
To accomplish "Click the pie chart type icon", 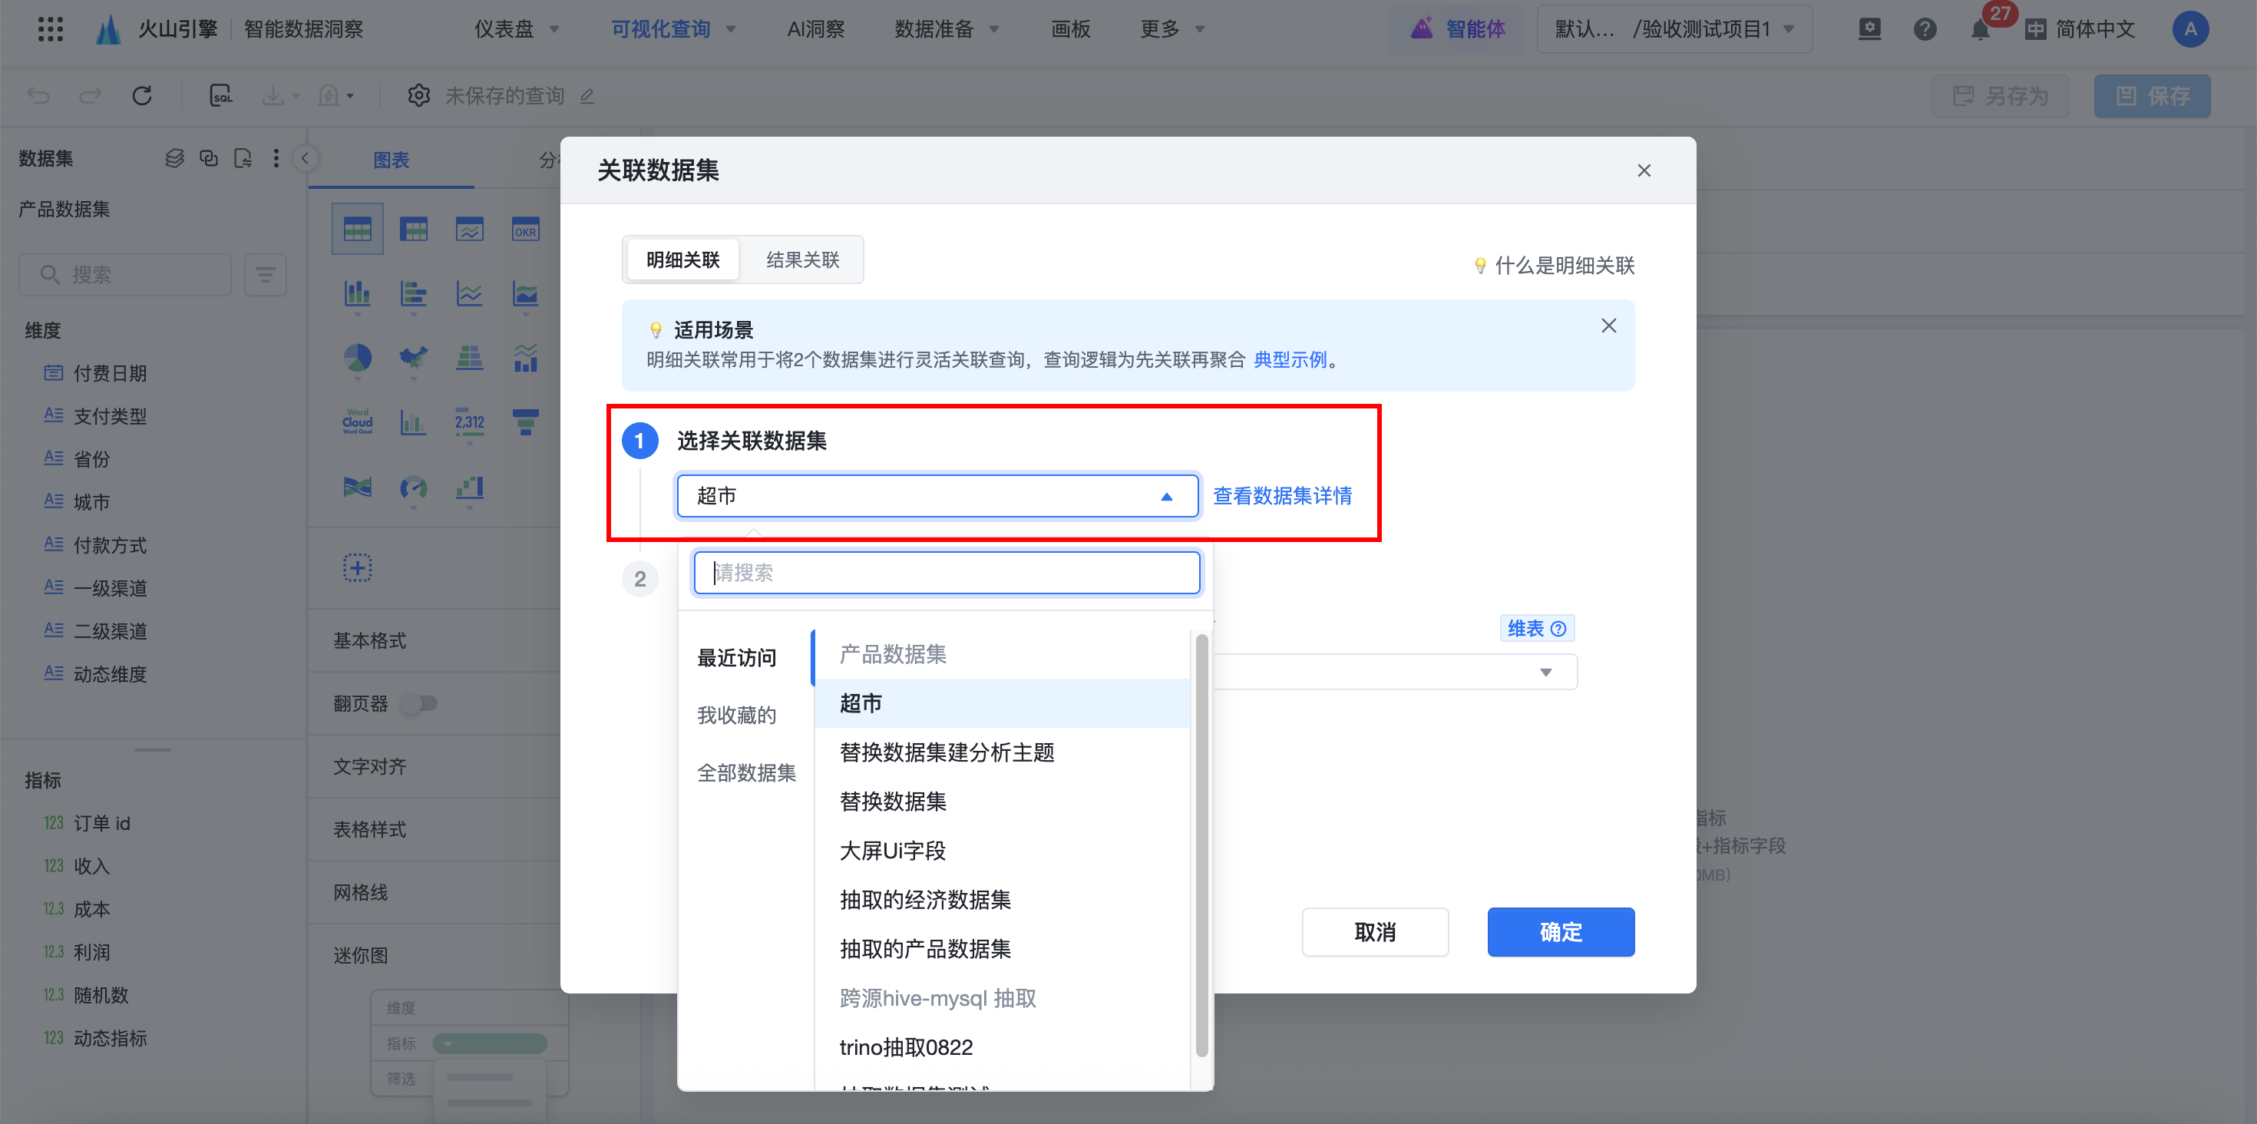I will coord(357,358).
